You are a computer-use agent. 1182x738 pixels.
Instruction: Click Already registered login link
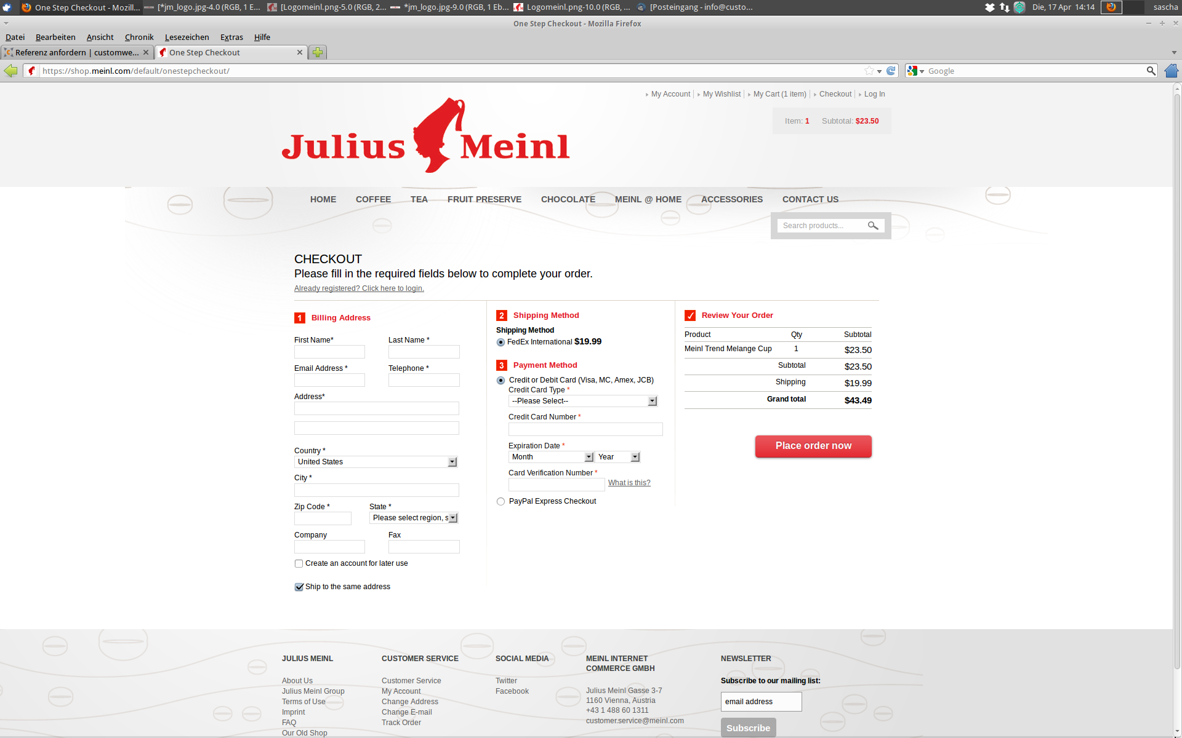coord(359,288)
